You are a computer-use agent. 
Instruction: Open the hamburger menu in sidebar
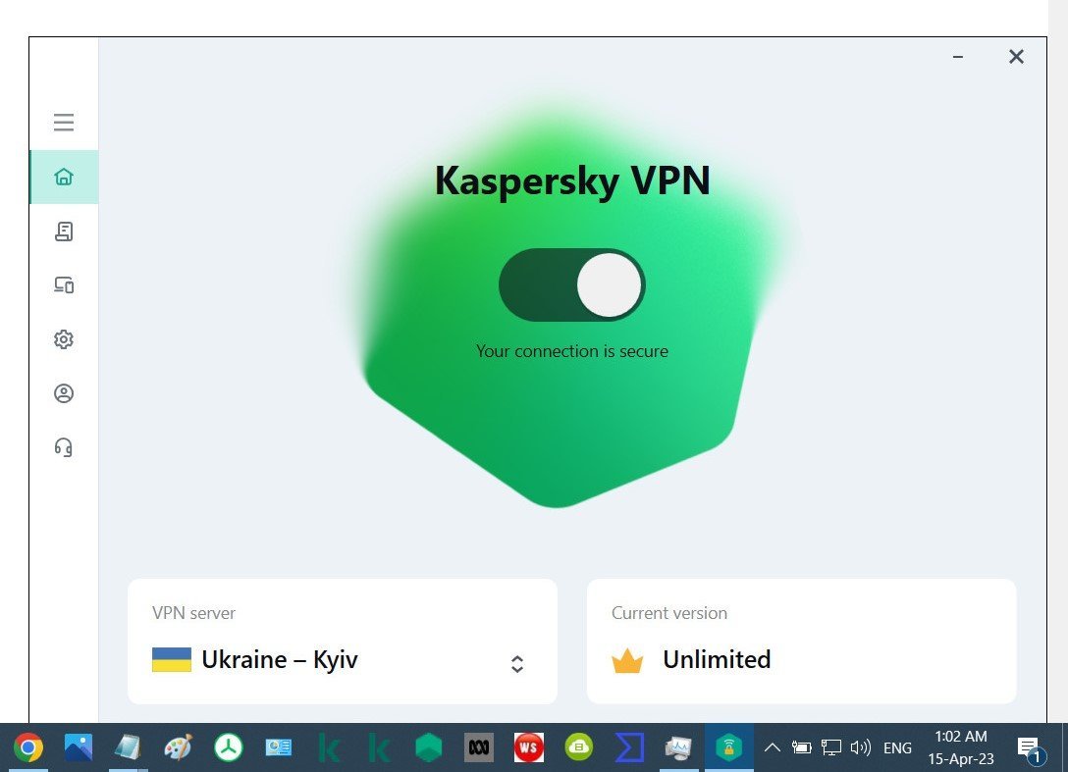click(x=64, y=123)
